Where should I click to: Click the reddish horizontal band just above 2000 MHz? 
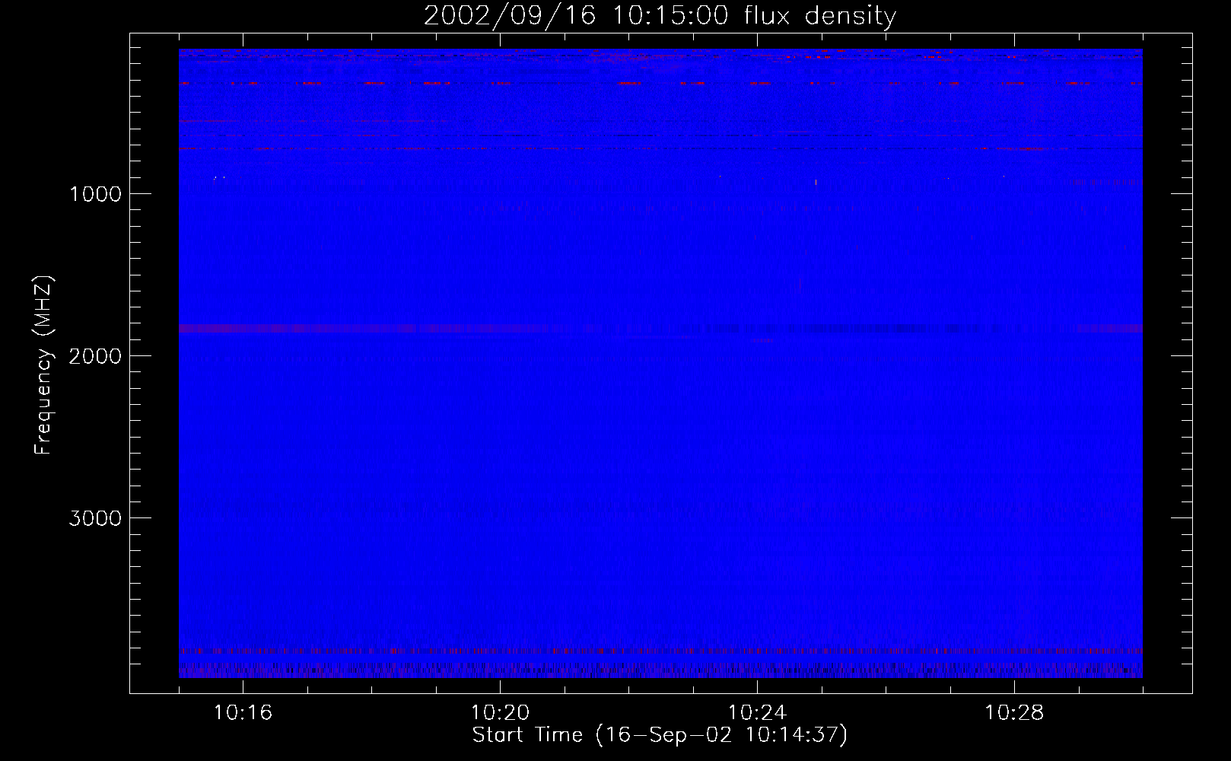[304, 328]
